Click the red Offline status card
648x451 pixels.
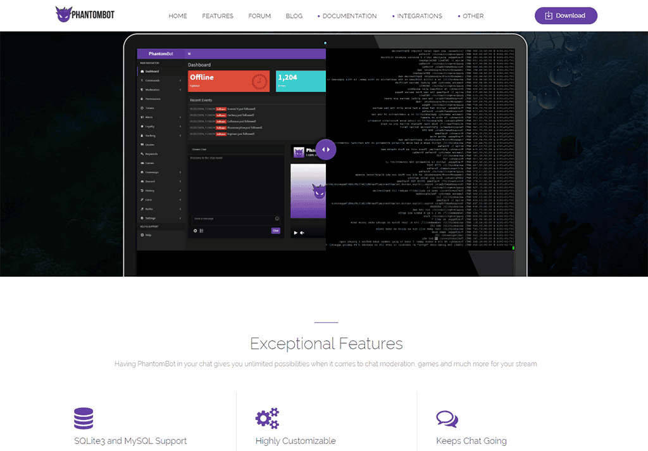pos(229,81)
